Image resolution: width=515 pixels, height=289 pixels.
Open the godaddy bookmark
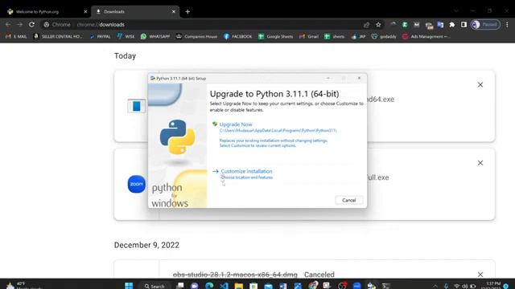pyautogui.click(x=384, y=36)
